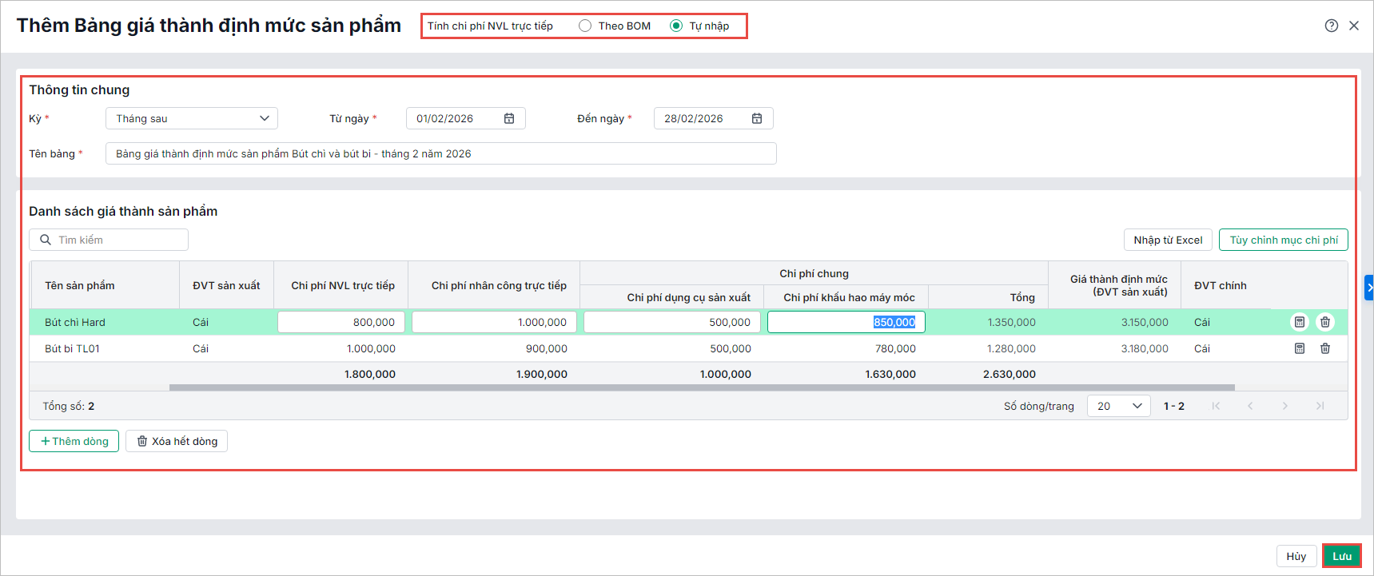Delete the Bút bi TL01 row with trash icon
1374x576 pixels.
pyautogui.click(x=1325, y=348)
